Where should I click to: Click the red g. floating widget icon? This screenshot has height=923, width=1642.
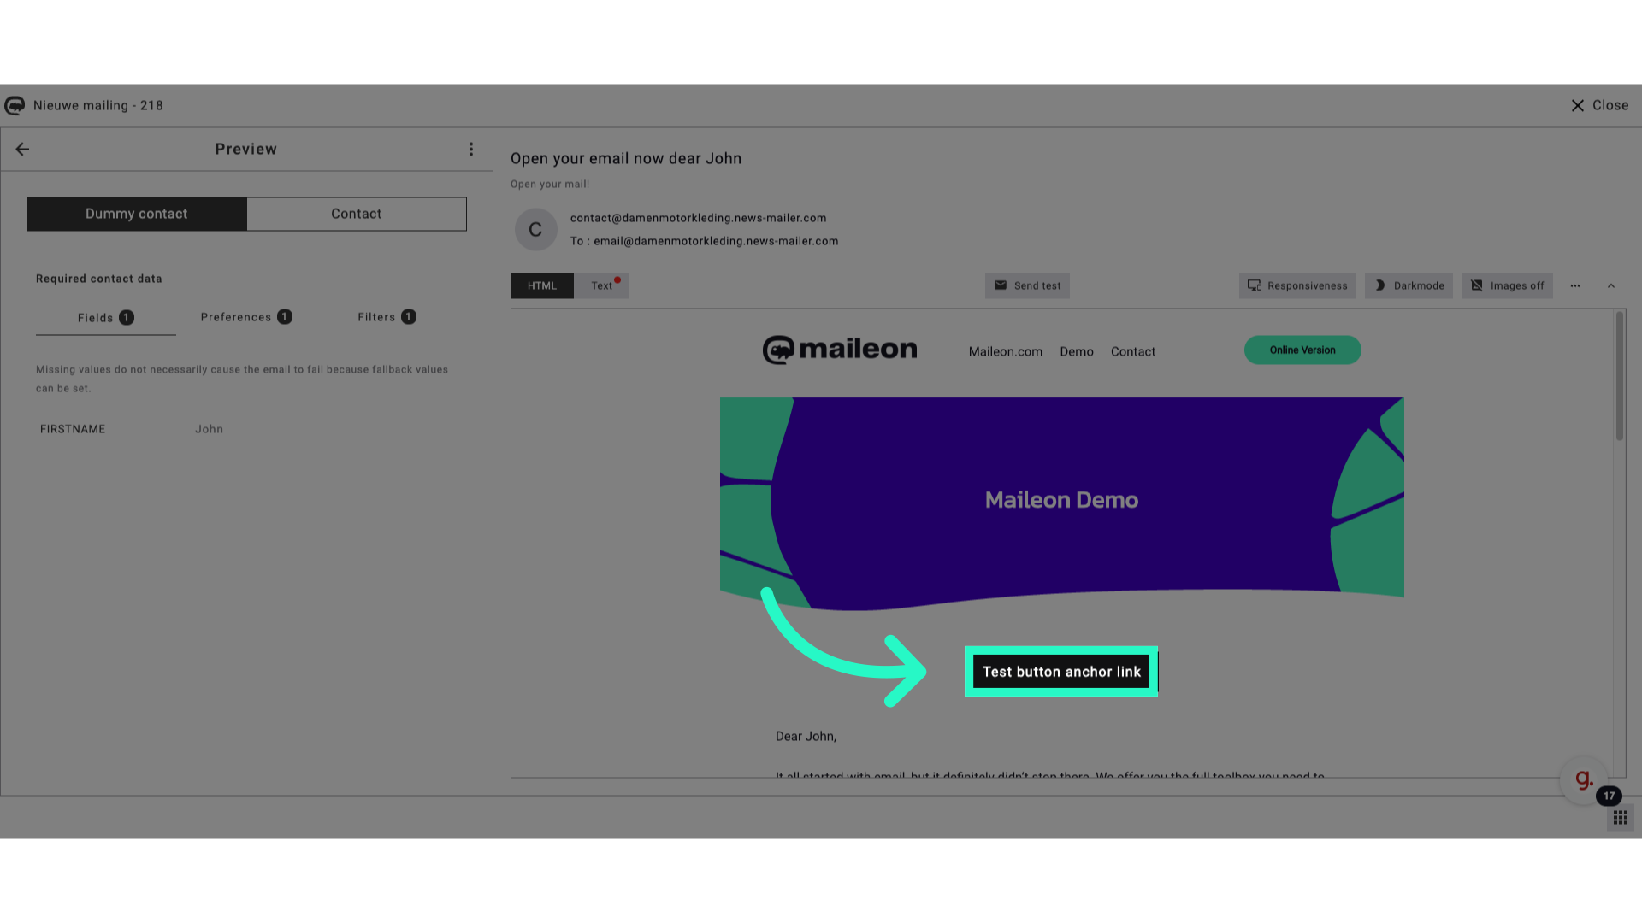(x=1584, y=779)
